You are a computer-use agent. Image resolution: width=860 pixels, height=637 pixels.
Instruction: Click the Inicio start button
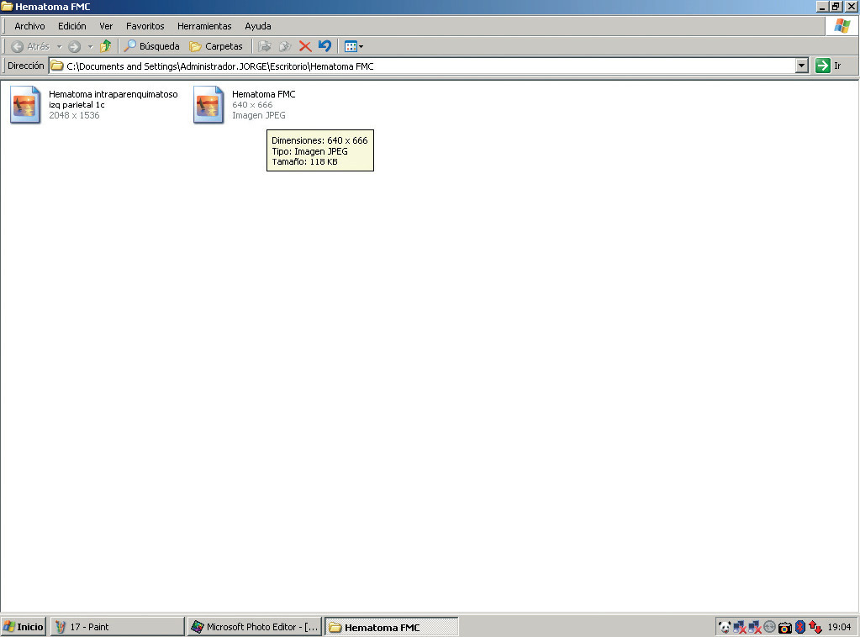tap(24, 627)
